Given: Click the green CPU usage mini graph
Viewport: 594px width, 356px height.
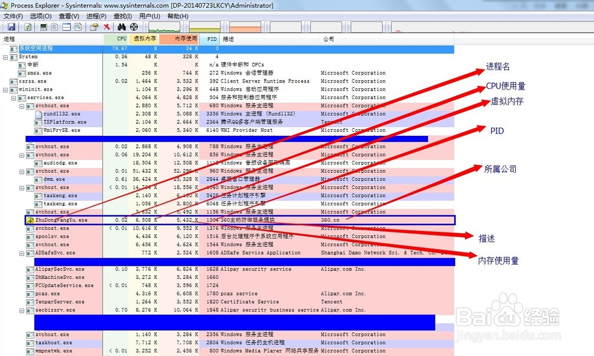Looking at the screenshot, I should (165, 28).
